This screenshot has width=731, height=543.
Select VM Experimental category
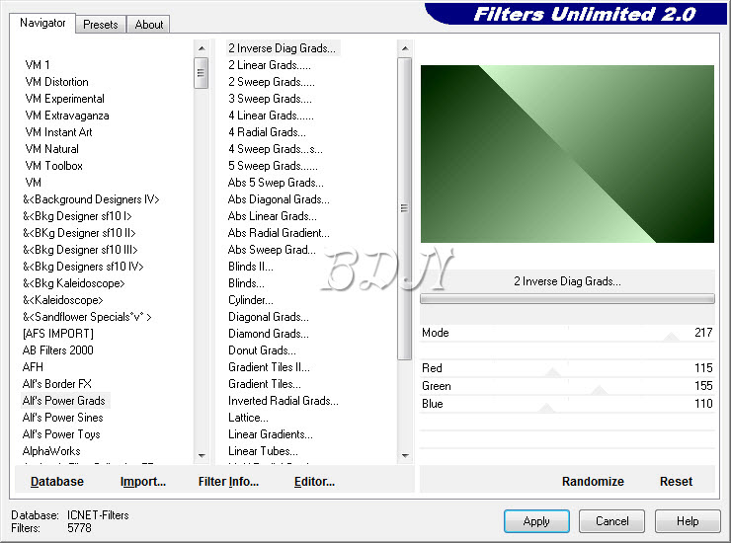64,99
